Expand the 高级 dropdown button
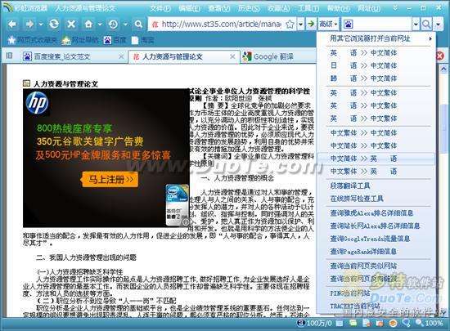Screen dimensions: 450x331 point(328,24)
